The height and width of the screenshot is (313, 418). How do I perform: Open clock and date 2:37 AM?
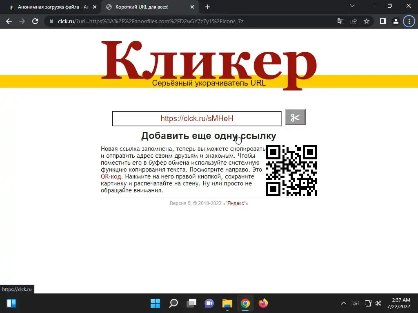(398, 303)
